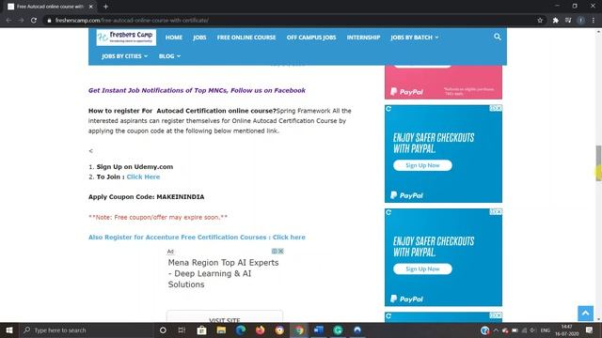
Task: Open File Explorer from taskbar
Action: (221, 330)
